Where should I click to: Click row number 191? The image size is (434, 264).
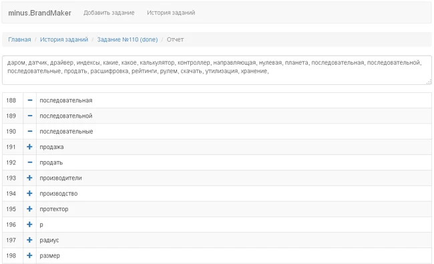[x=11, y=147]
